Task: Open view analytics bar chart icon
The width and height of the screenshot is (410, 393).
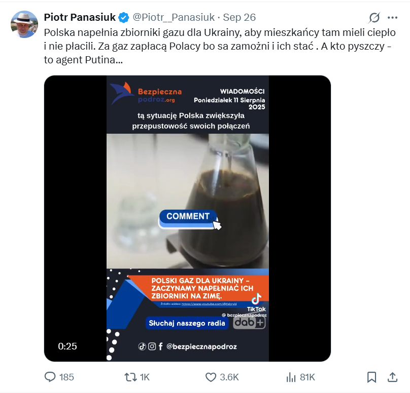Action: [x=291, y=377]
